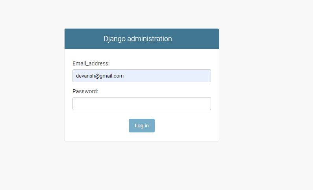Focus the empty Password input field
The height and width of the screenshot is (190, 313).
pos(141,104)
